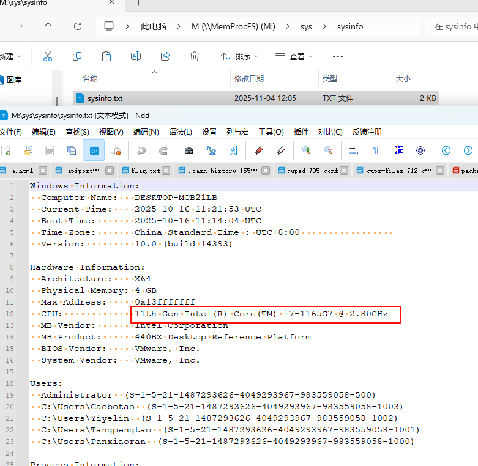Go to next position arrow in Ndd

tap(468, 150)
